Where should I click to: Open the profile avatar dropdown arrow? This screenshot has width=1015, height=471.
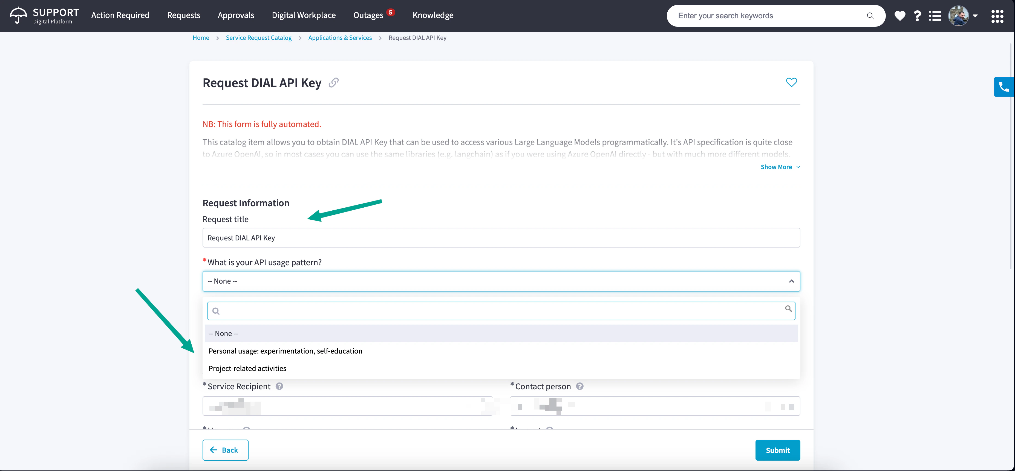point(975,16)
